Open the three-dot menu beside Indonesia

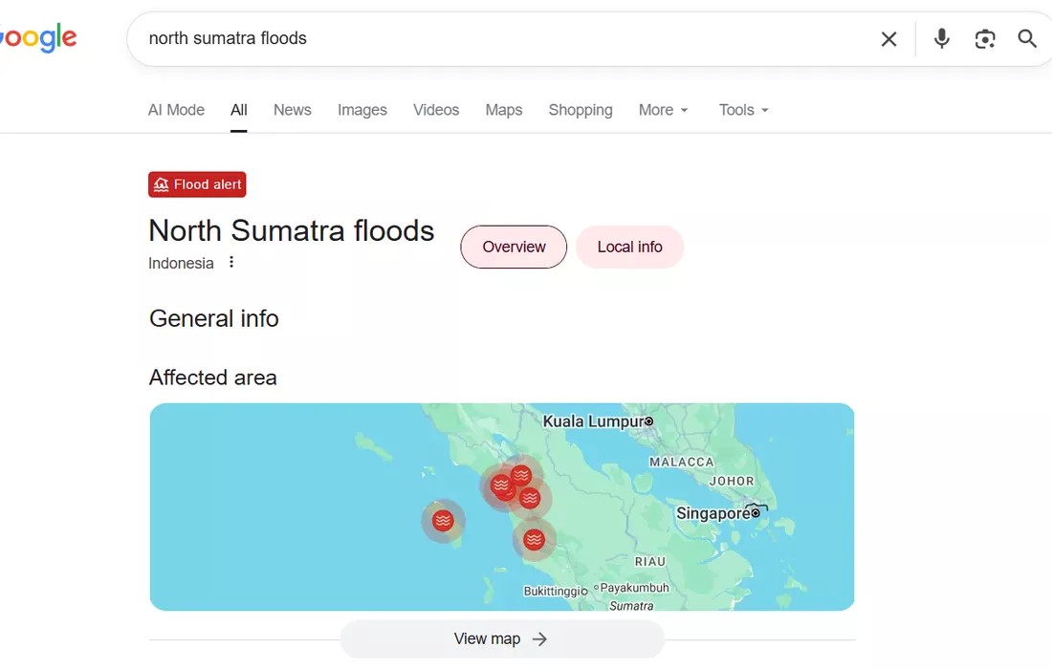click(231, 262)
